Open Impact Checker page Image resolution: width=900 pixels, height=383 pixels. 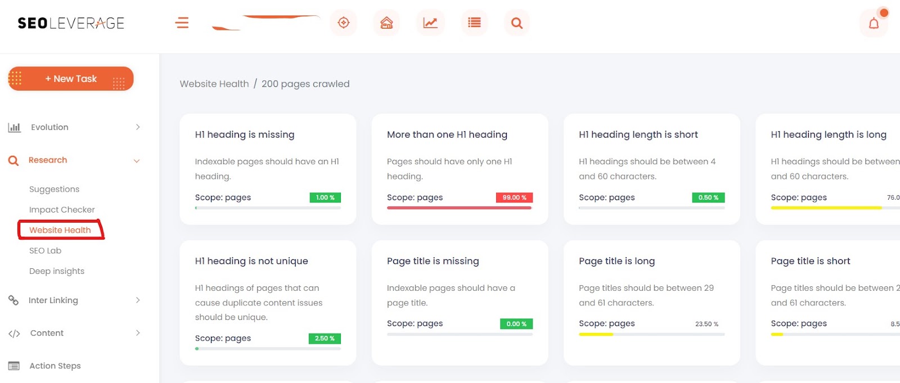pyautogui.click(x=62, y=210)
